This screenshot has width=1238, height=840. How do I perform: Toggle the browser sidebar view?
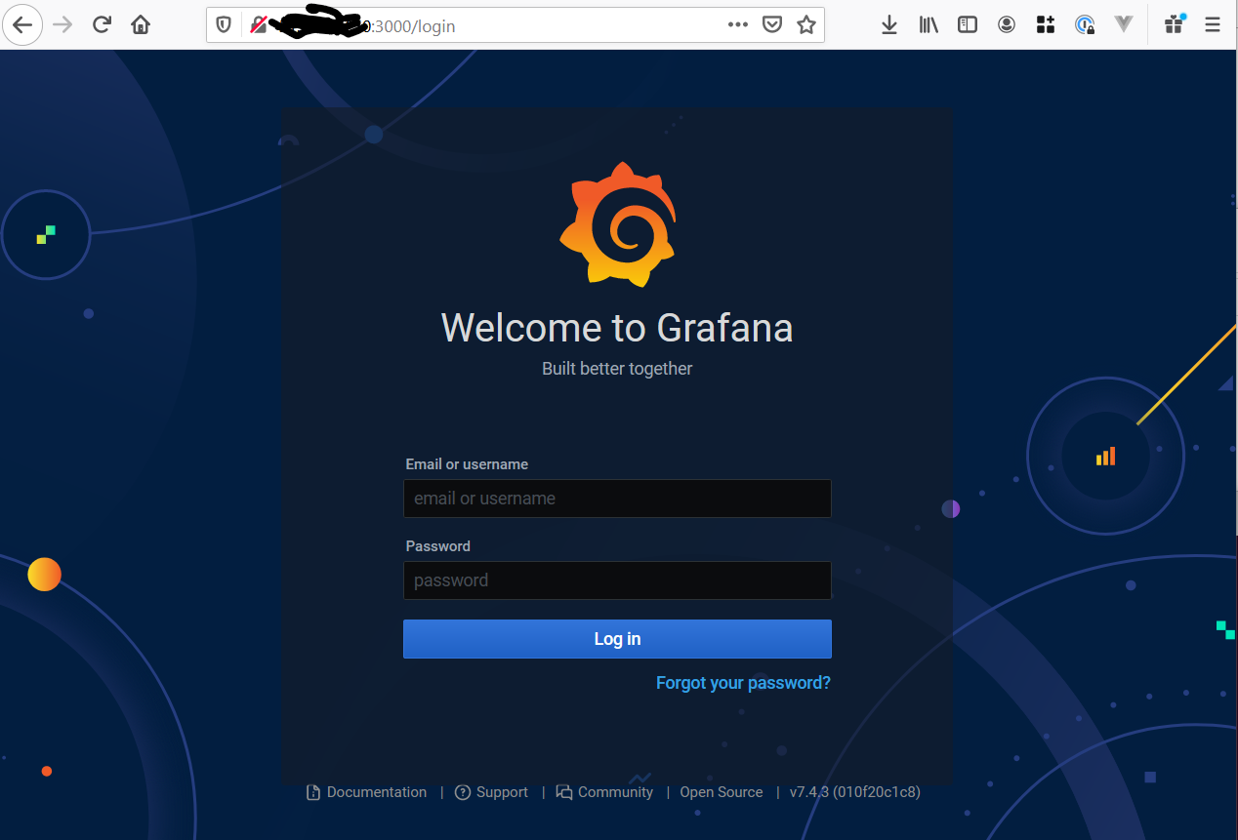pos(967,25)
